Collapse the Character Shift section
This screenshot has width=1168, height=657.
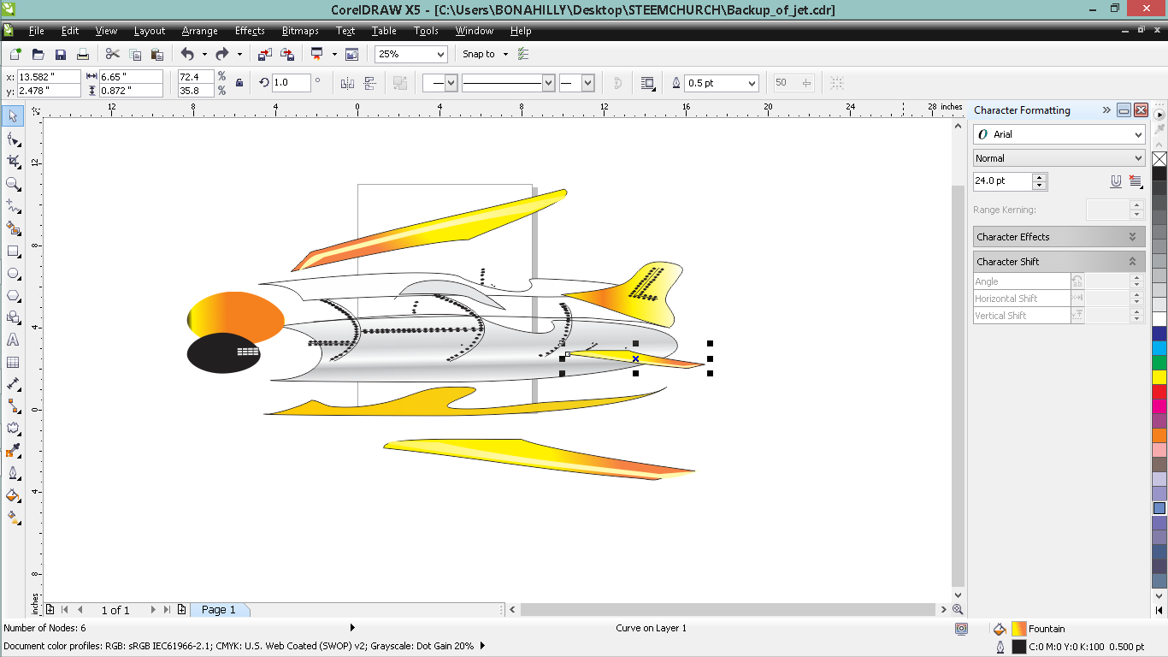click(1132, 262)
